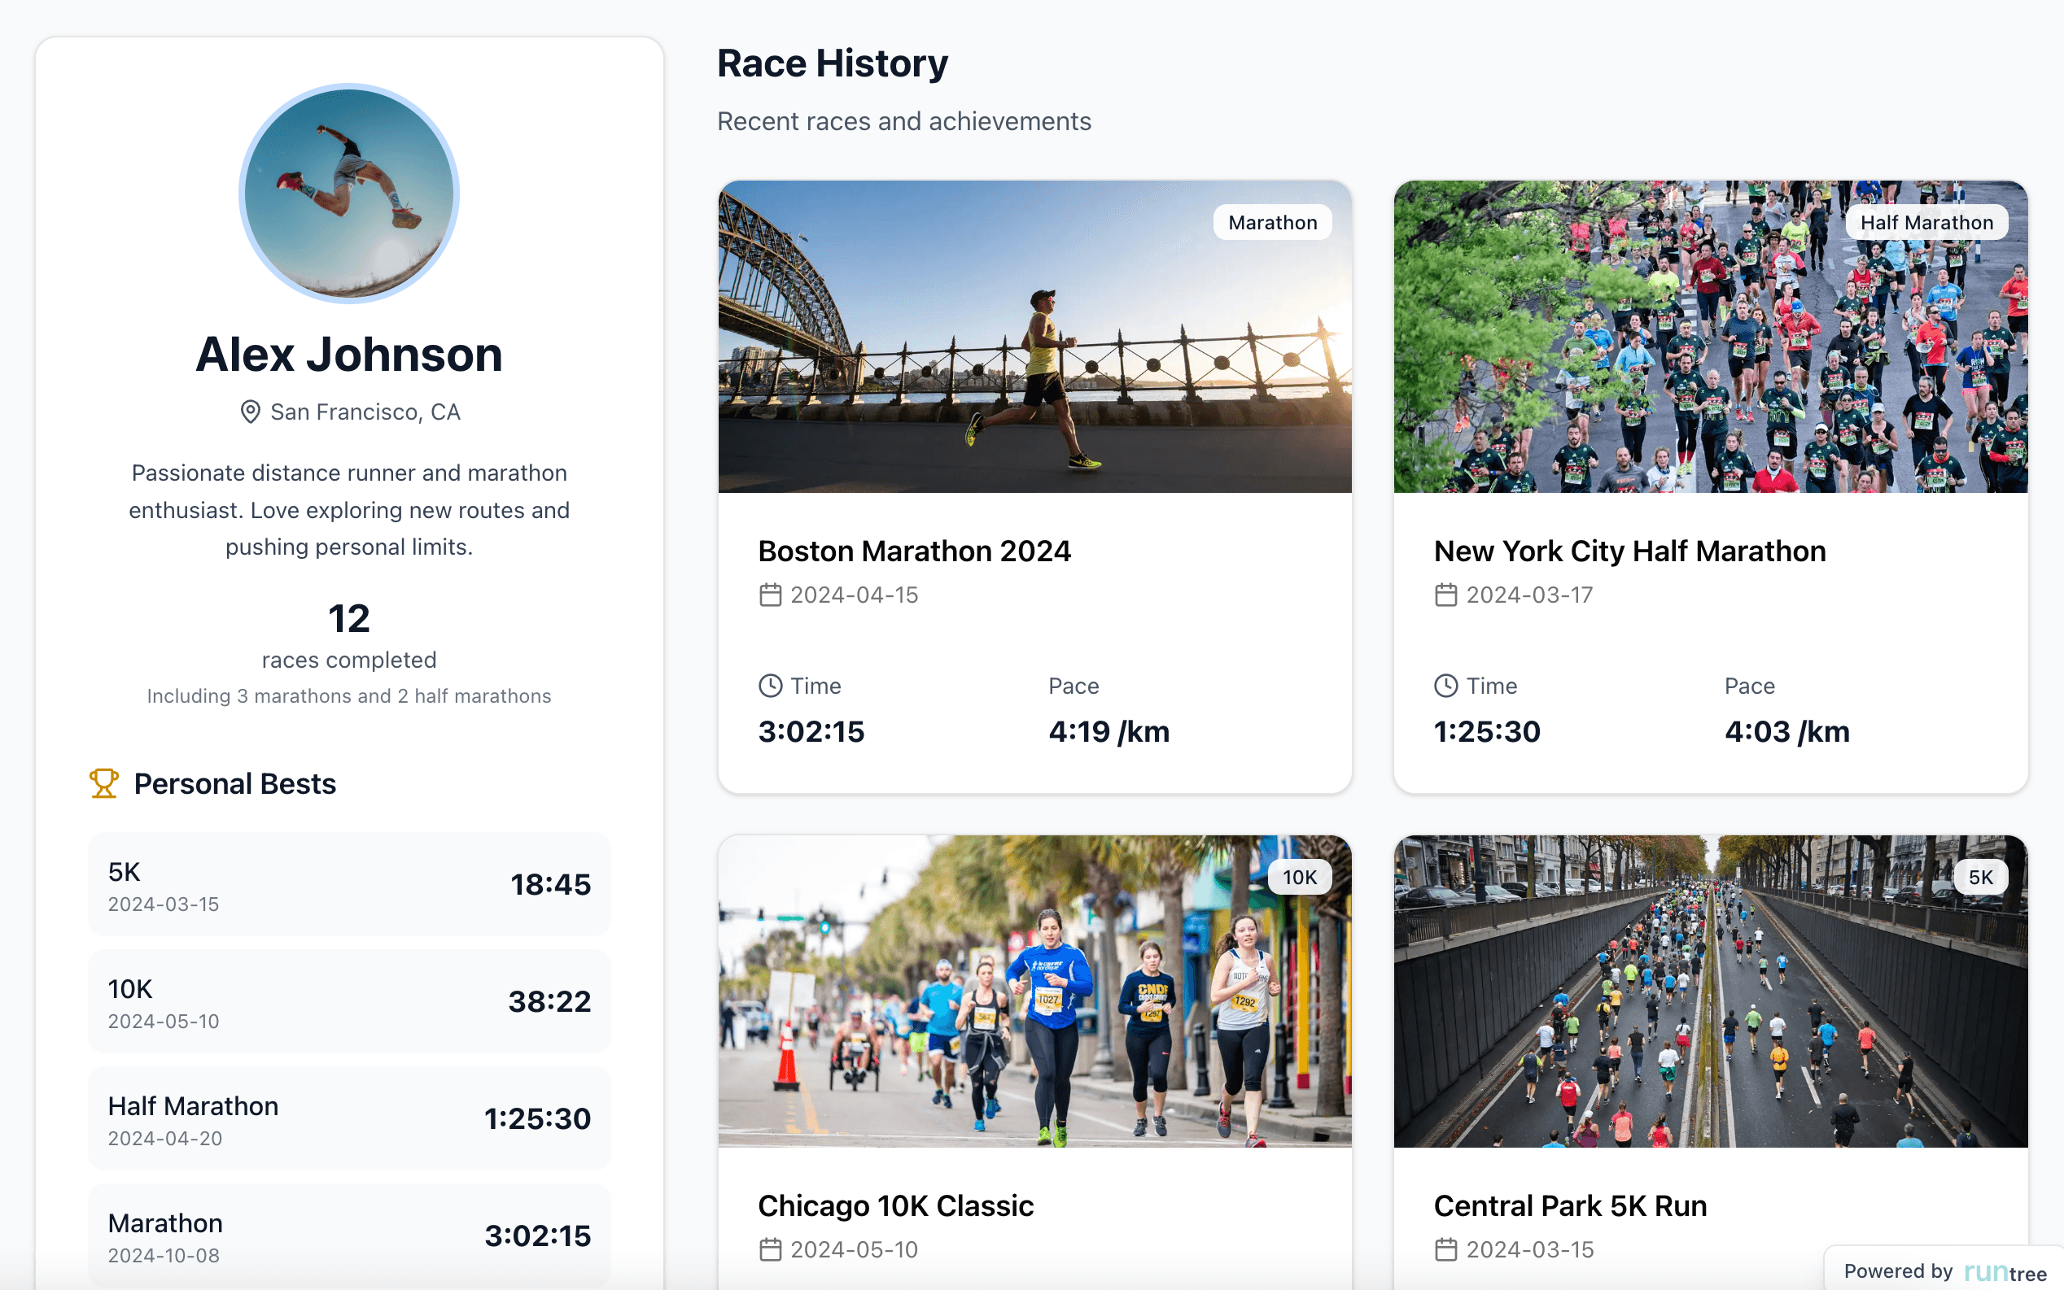Viewport: 2064px width, 1290px height.
Task: Select the Half Marathon personal best row
Action: point(348,1118)
